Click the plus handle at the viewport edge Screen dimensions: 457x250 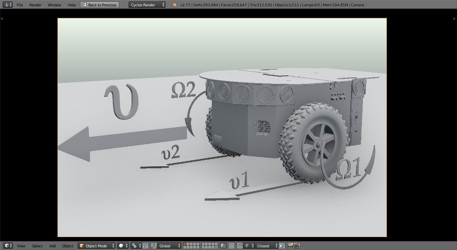2,18
